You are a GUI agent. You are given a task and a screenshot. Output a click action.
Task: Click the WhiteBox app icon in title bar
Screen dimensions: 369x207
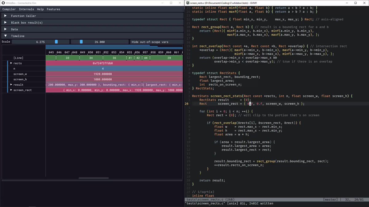click(3, 3)
